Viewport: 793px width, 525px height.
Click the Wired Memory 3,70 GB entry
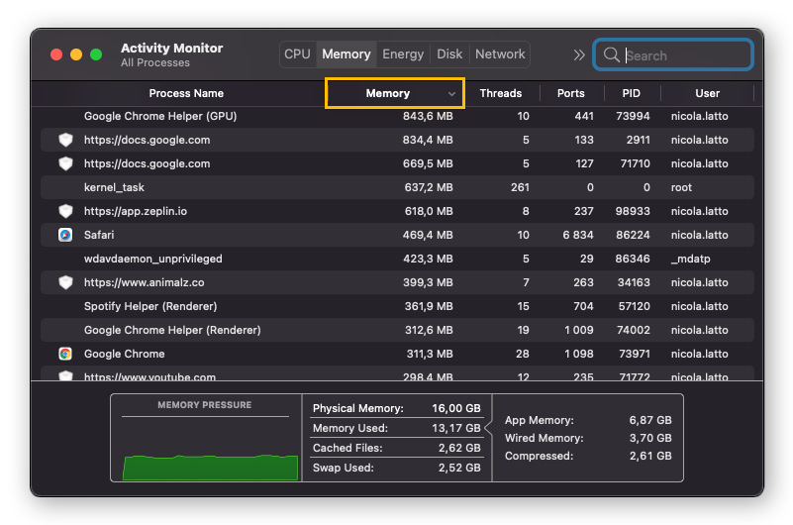point(588,438)
